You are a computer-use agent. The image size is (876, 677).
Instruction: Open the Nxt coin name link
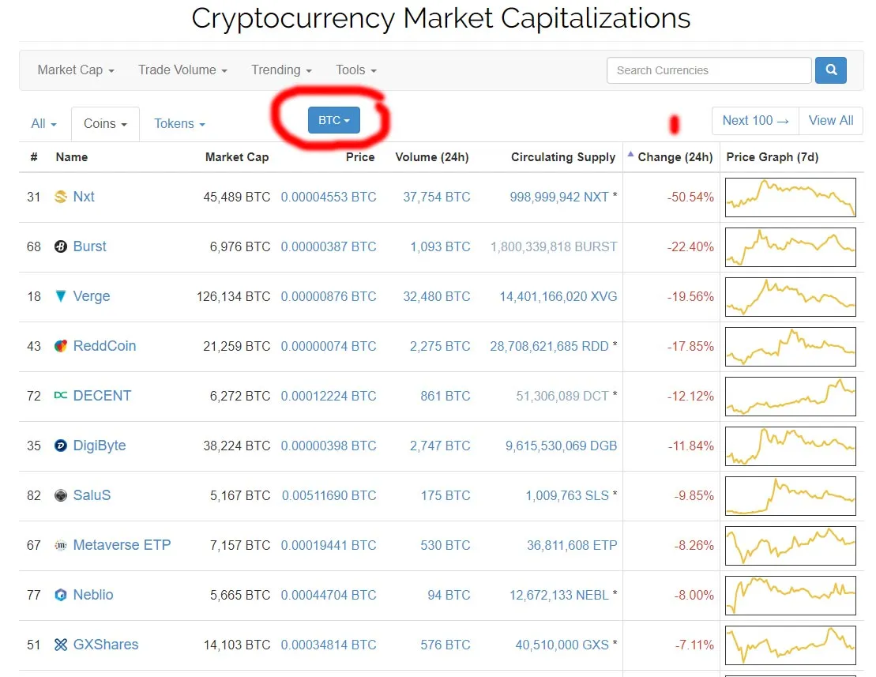84,197
